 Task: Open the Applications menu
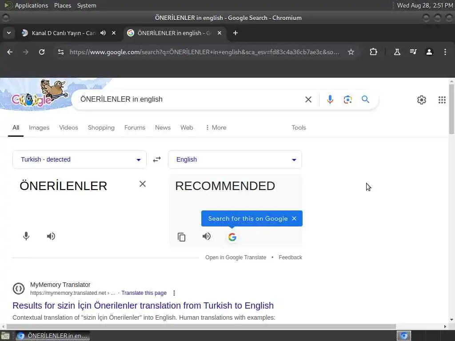coord(32,5)
